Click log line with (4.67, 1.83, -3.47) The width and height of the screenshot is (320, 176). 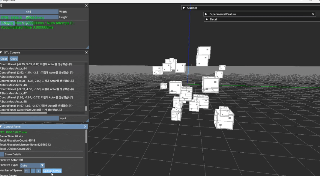[36, 106]
